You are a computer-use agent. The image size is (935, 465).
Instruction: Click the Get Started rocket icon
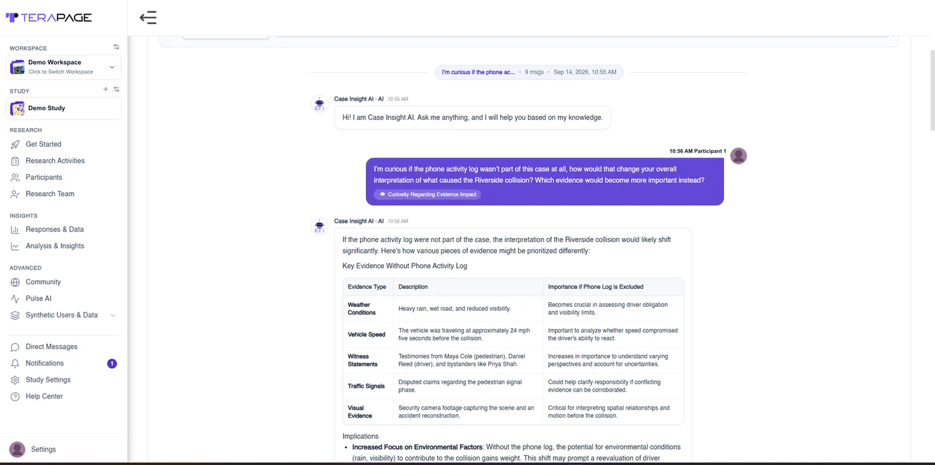click(15, 144)
